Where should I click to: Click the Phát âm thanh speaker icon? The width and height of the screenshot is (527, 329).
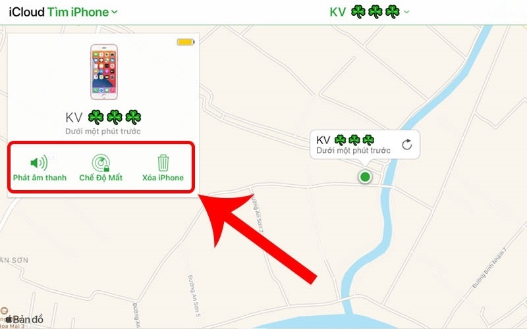pos(39,163)
